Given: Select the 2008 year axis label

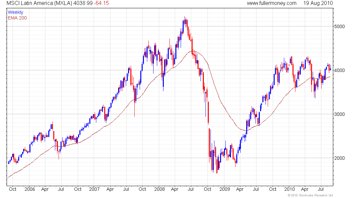Looking at the screenshot, I should (x=159, y=189).
